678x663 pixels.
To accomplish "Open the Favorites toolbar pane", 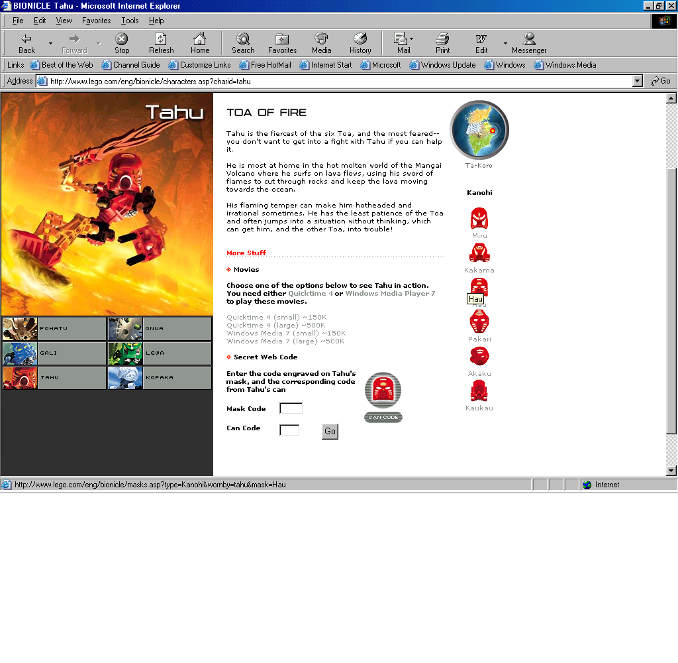I will tap(282, 44).
